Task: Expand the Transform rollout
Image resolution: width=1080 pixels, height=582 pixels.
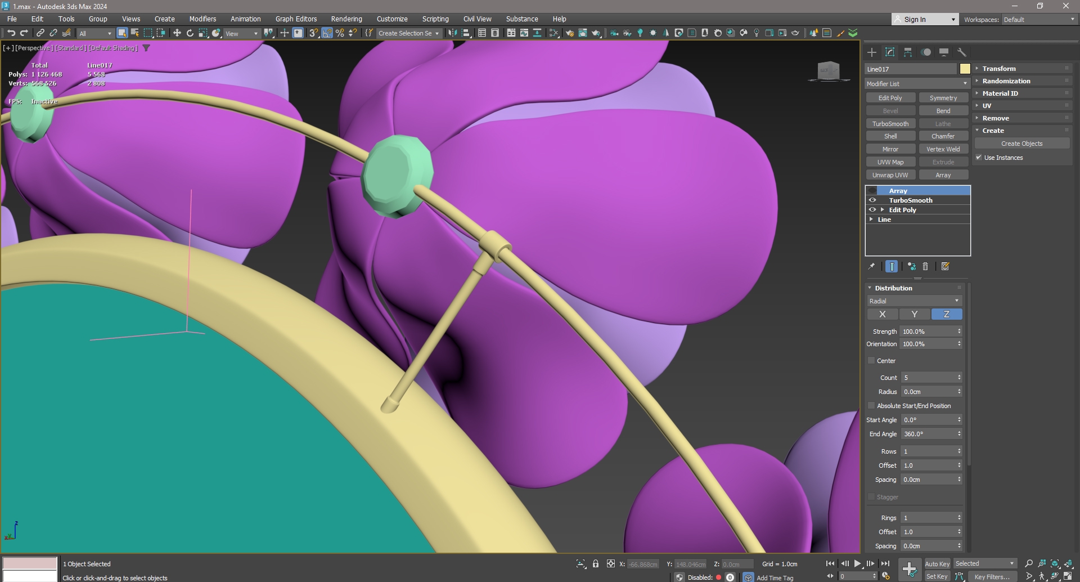Action: pos(999,69)
